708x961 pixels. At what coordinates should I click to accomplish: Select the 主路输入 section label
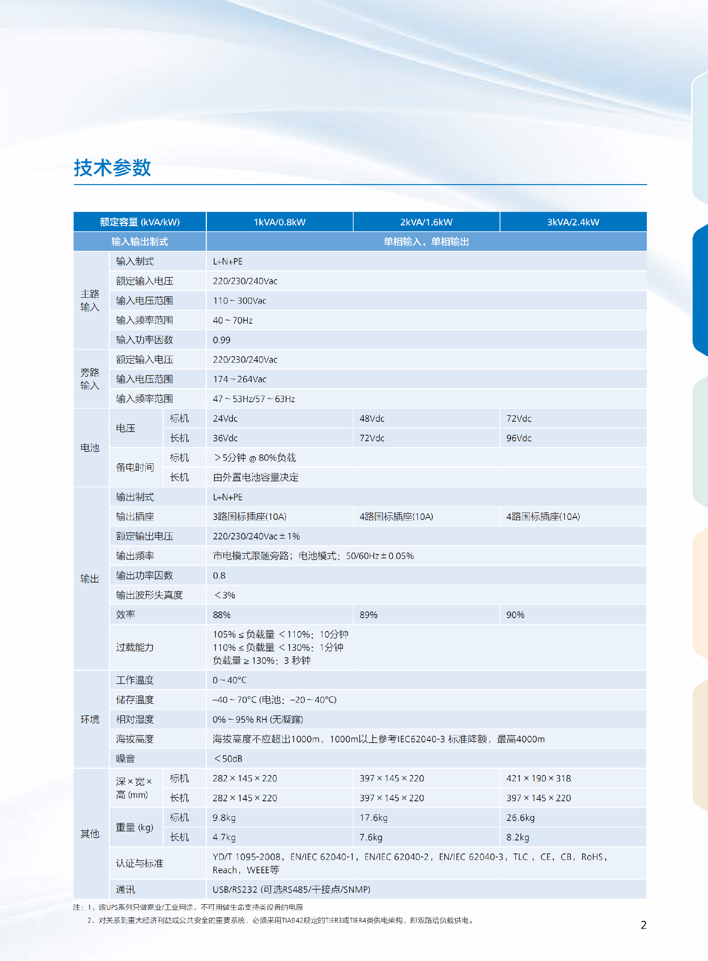point(90,300)
